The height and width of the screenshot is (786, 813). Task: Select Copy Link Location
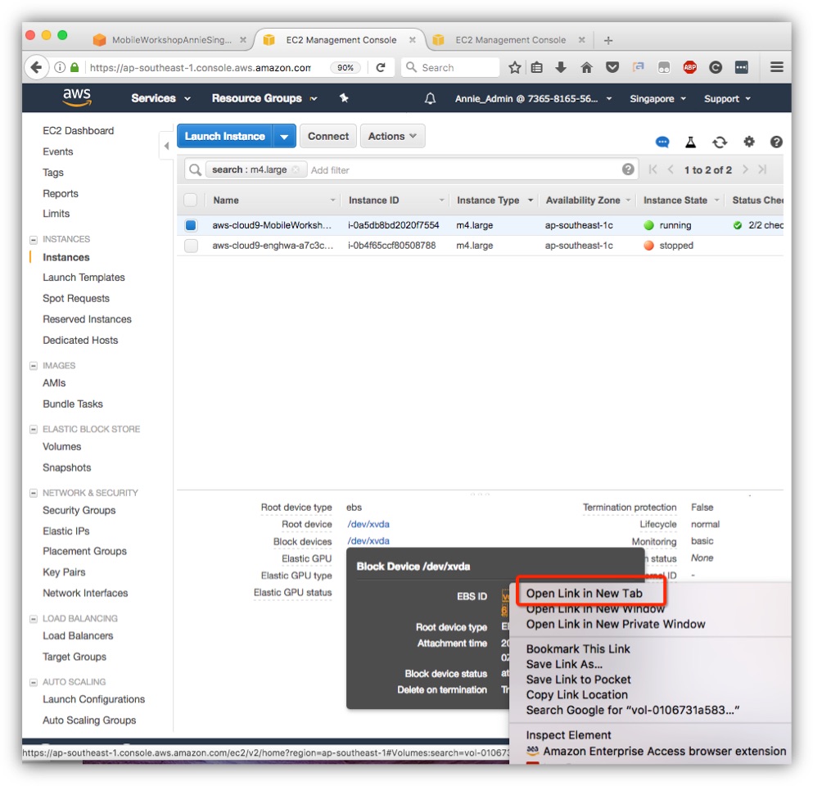(x=576, y=695)
